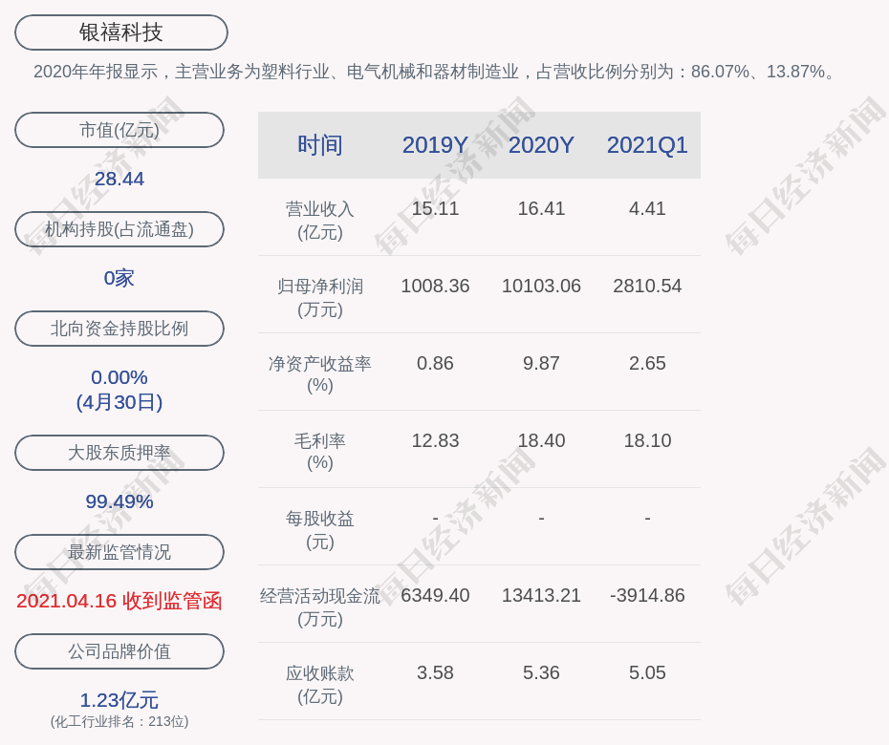The height and width of the screenshot is (745, 889).
Task: Click revenue value 4.41
Action: 647,208
